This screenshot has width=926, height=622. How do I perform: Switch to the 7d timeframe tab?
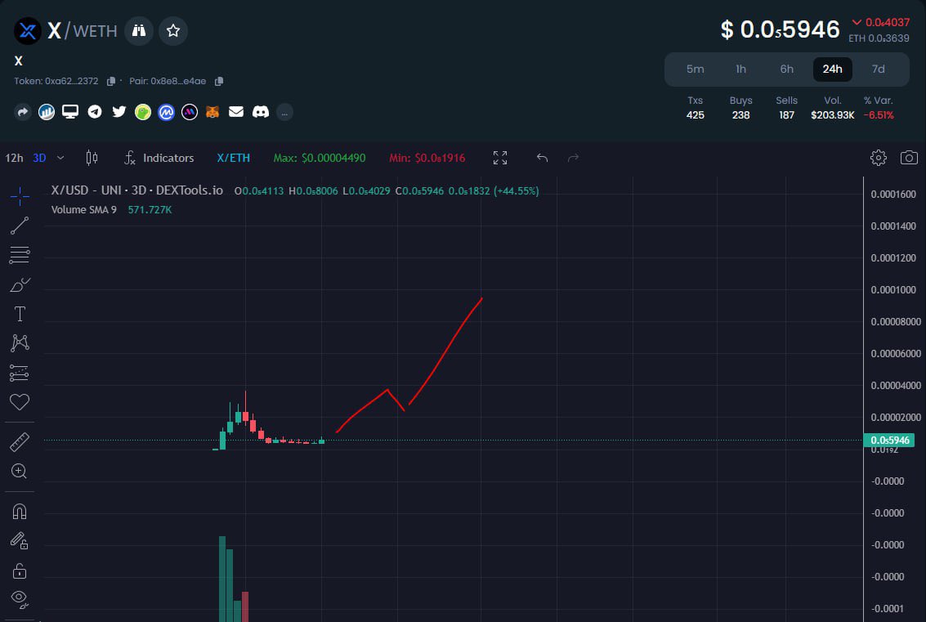click(x=878, y=69)
